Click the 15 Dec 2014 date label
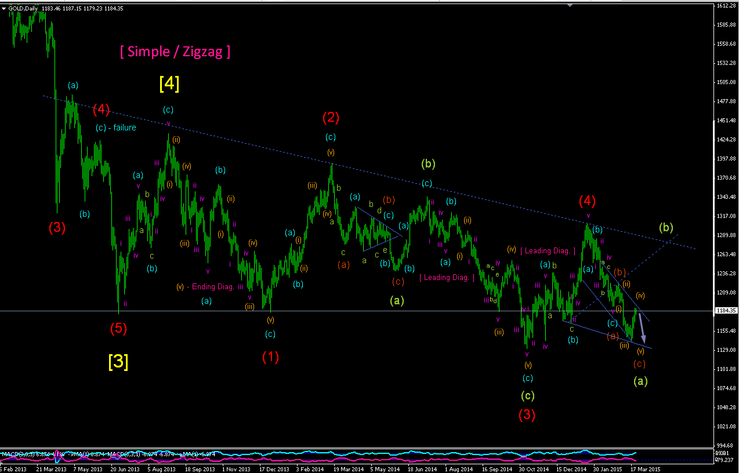The width and height of the screenshot is (739, 473). click(x=571, y=468)
